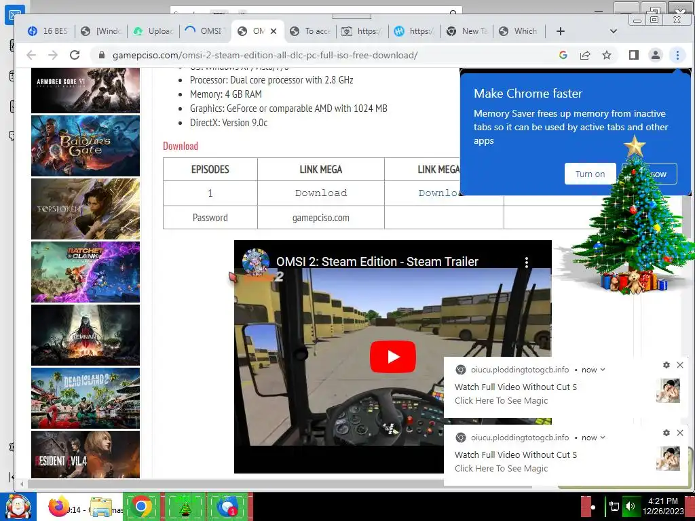
Task: Click the horizontal page scrollbar
Action: [279, 483]
